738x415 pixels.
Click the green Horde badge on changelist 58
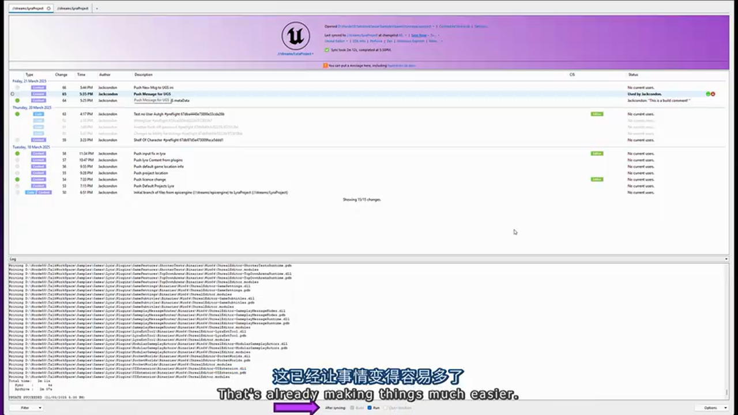point(597,153)
